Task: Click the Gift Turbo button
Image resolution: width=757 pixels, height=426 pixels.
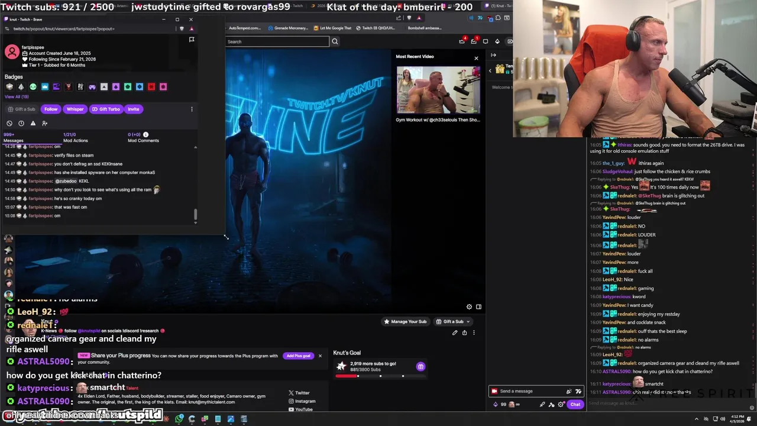Action: 106,109
